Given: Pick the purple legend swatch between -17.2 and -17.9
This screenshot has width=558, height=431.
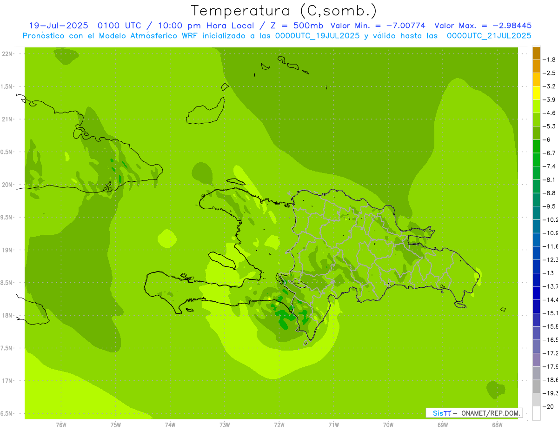Looking at the screenshot, I should (x=536, y=359).
